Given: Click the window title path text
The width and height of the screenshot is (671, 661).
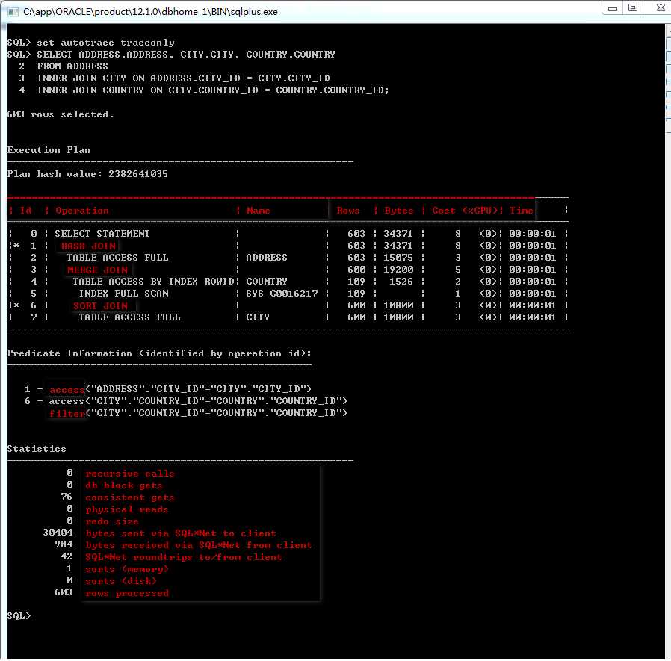Looking at the screenshot, I should (x=150, y=12).
